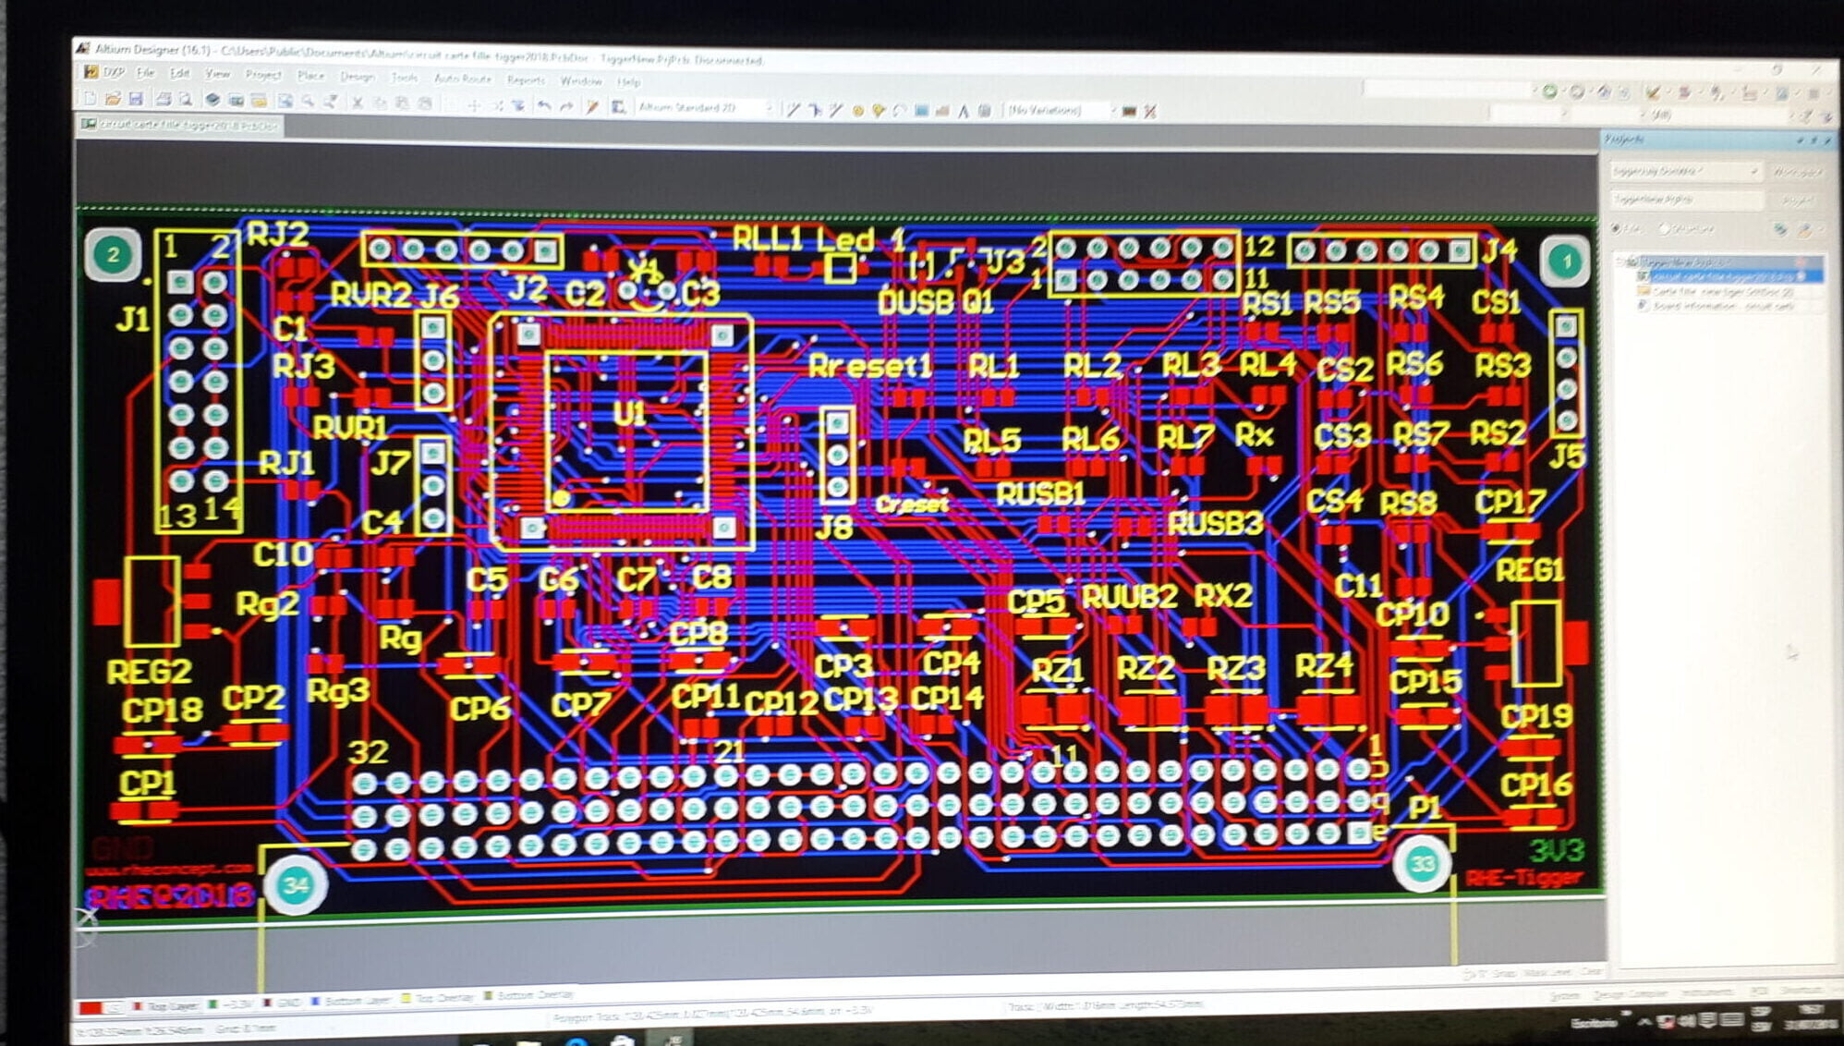
Task: Select the Structure radio button in Projects panel
Action: coord(1664,229)
